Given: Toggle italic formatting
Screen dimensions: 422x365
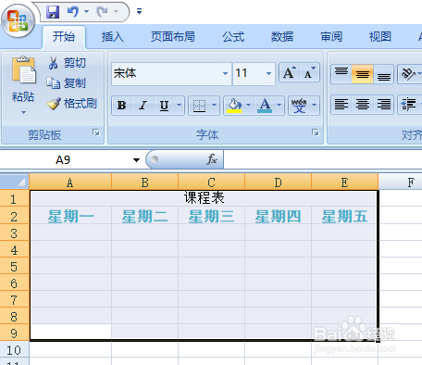Looking at the screenshot, I should tap(143, 106).
